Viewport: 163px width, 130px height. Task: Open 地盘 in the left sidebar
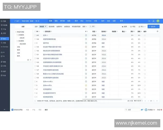pyautogui.click(x=4, y=21)
